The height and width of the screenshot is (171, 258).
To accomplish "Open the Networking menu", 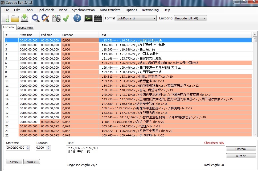I will (150, 10).
